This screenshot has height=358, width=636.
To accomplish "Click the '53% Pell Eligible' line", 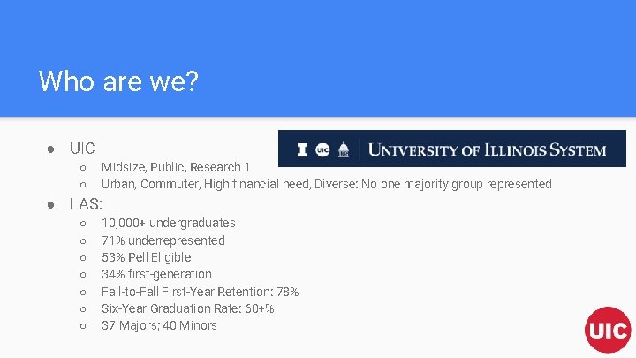I will click(146, 257).
